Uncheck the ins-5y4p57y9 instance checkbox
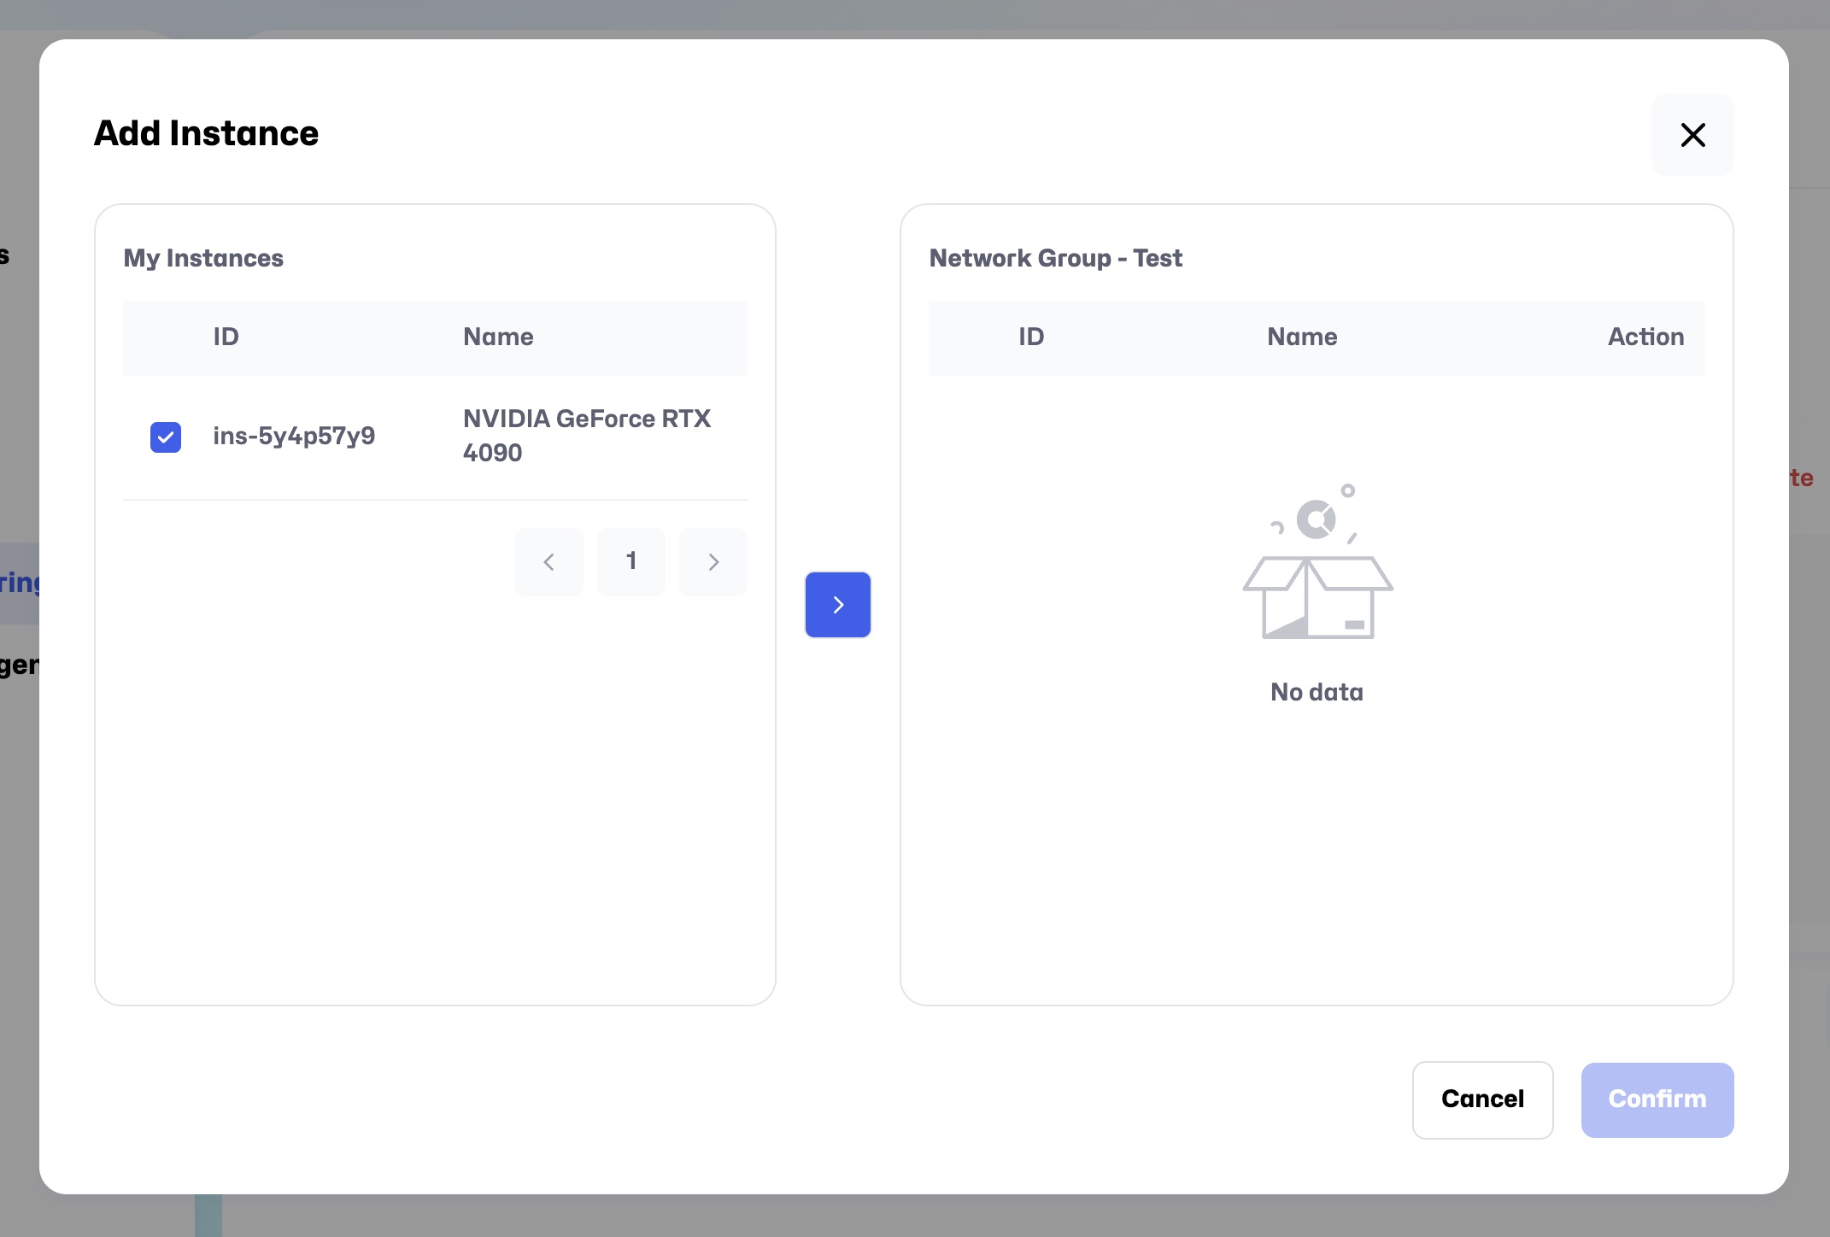 166,437
